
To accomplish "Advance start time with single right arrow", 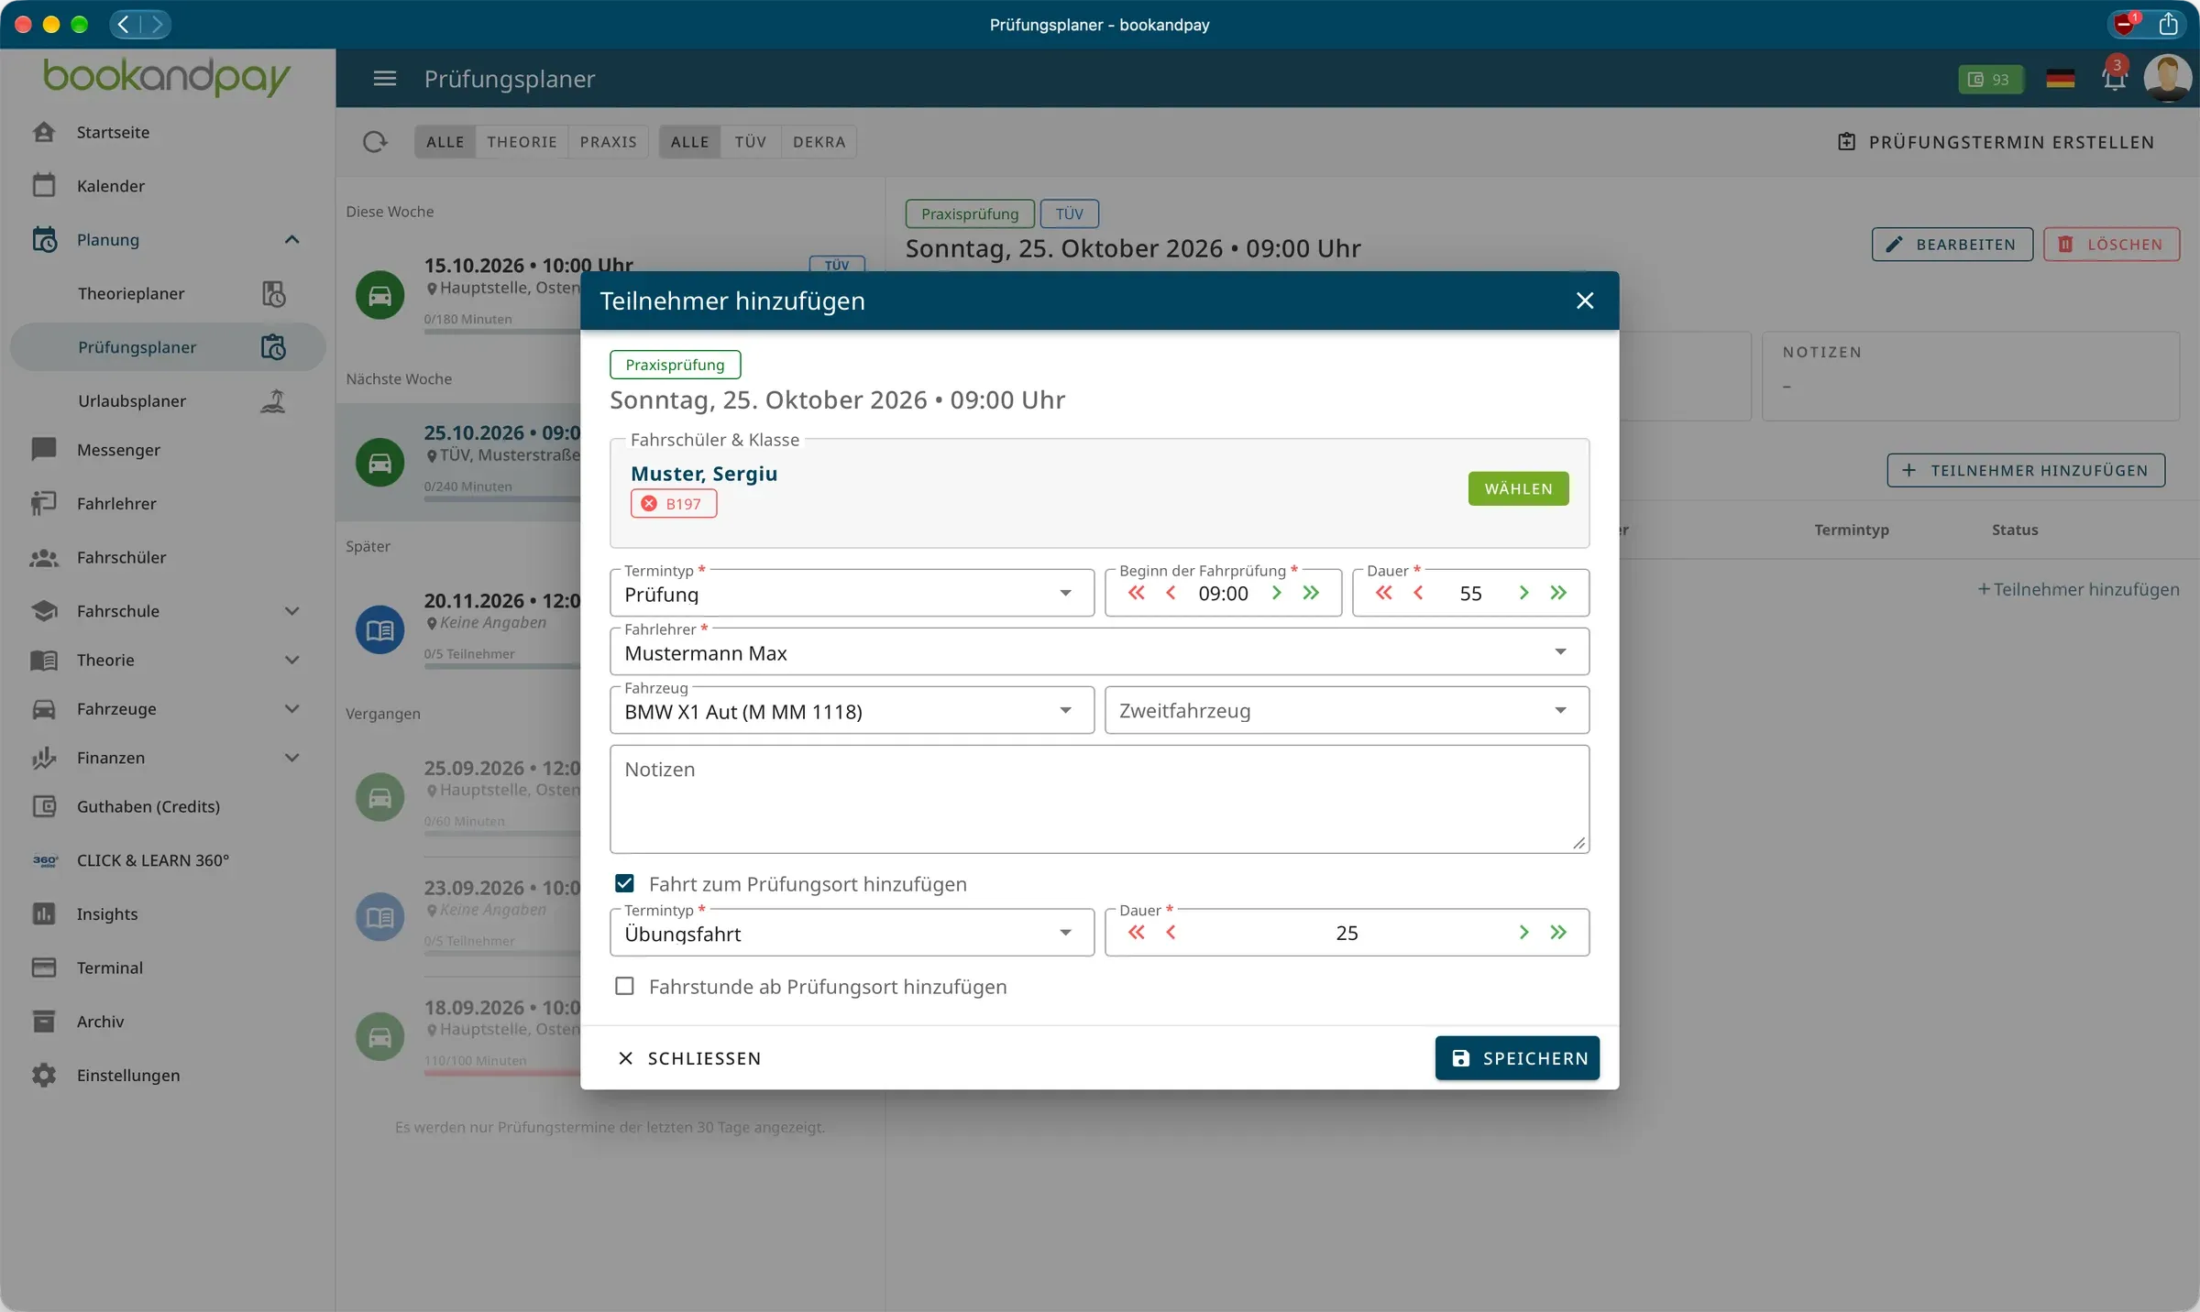I will point(1277,593).
